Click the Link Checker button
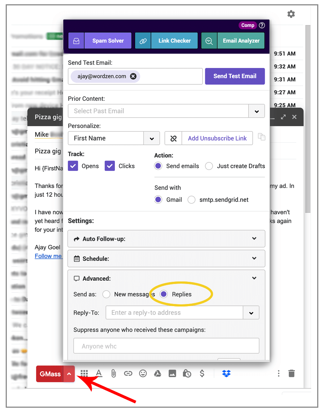Viewport: 324px width, 412px height. coord(174,41)
